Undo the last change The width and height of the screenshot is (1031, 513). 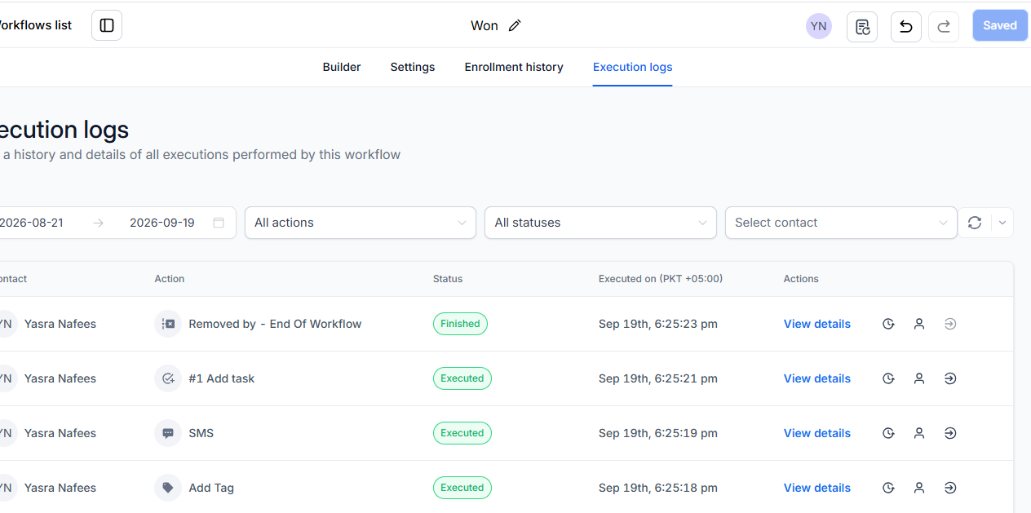[x=906, y=26]
